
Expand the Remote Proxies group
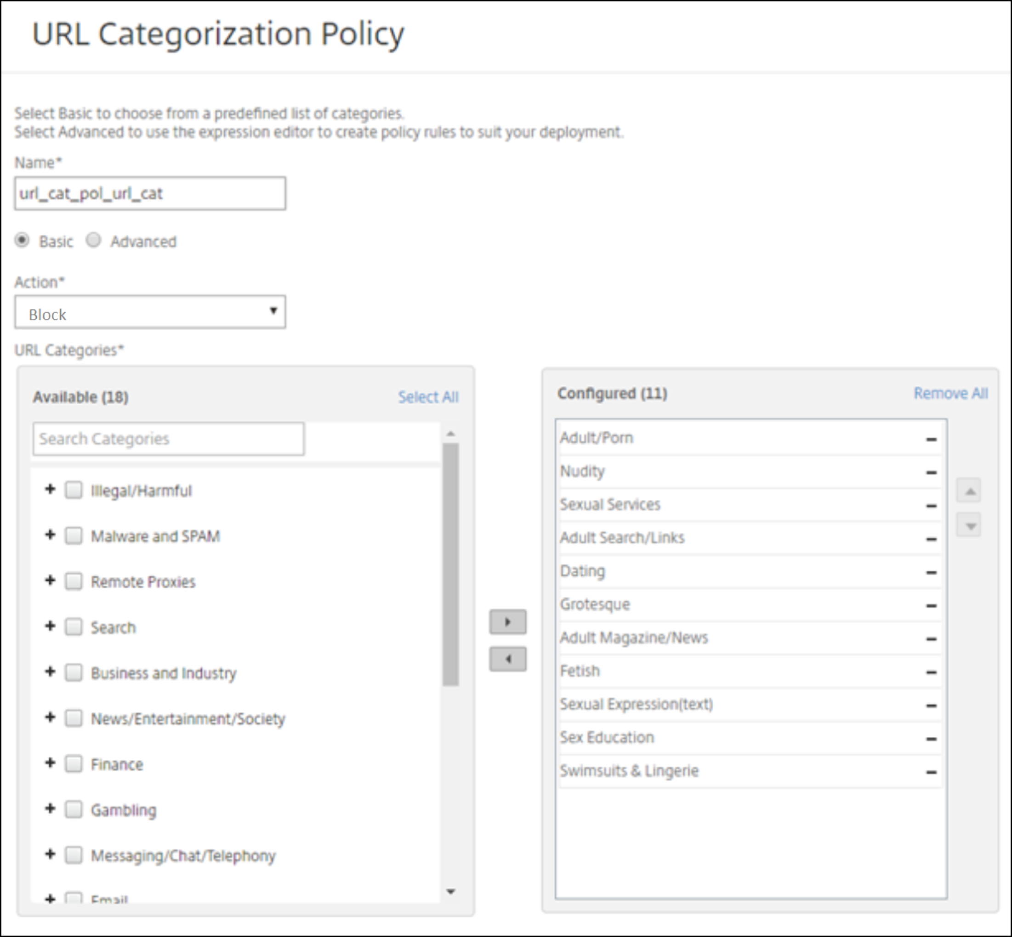[x=50, y=580]
